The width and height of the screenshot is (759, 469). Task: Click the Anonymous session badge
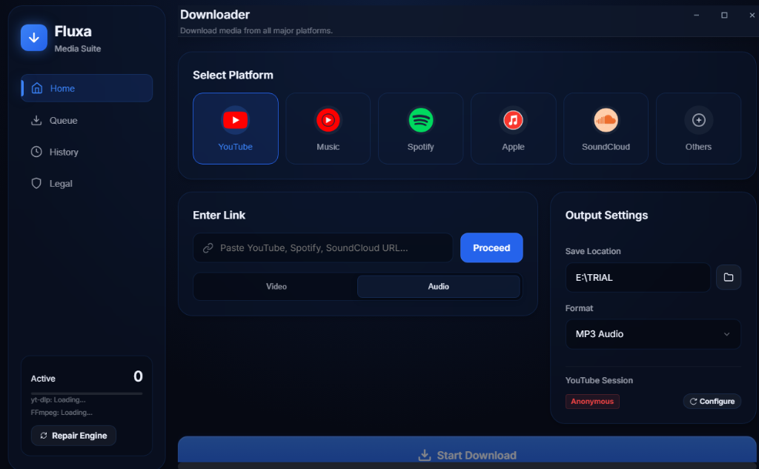point(592,402)
